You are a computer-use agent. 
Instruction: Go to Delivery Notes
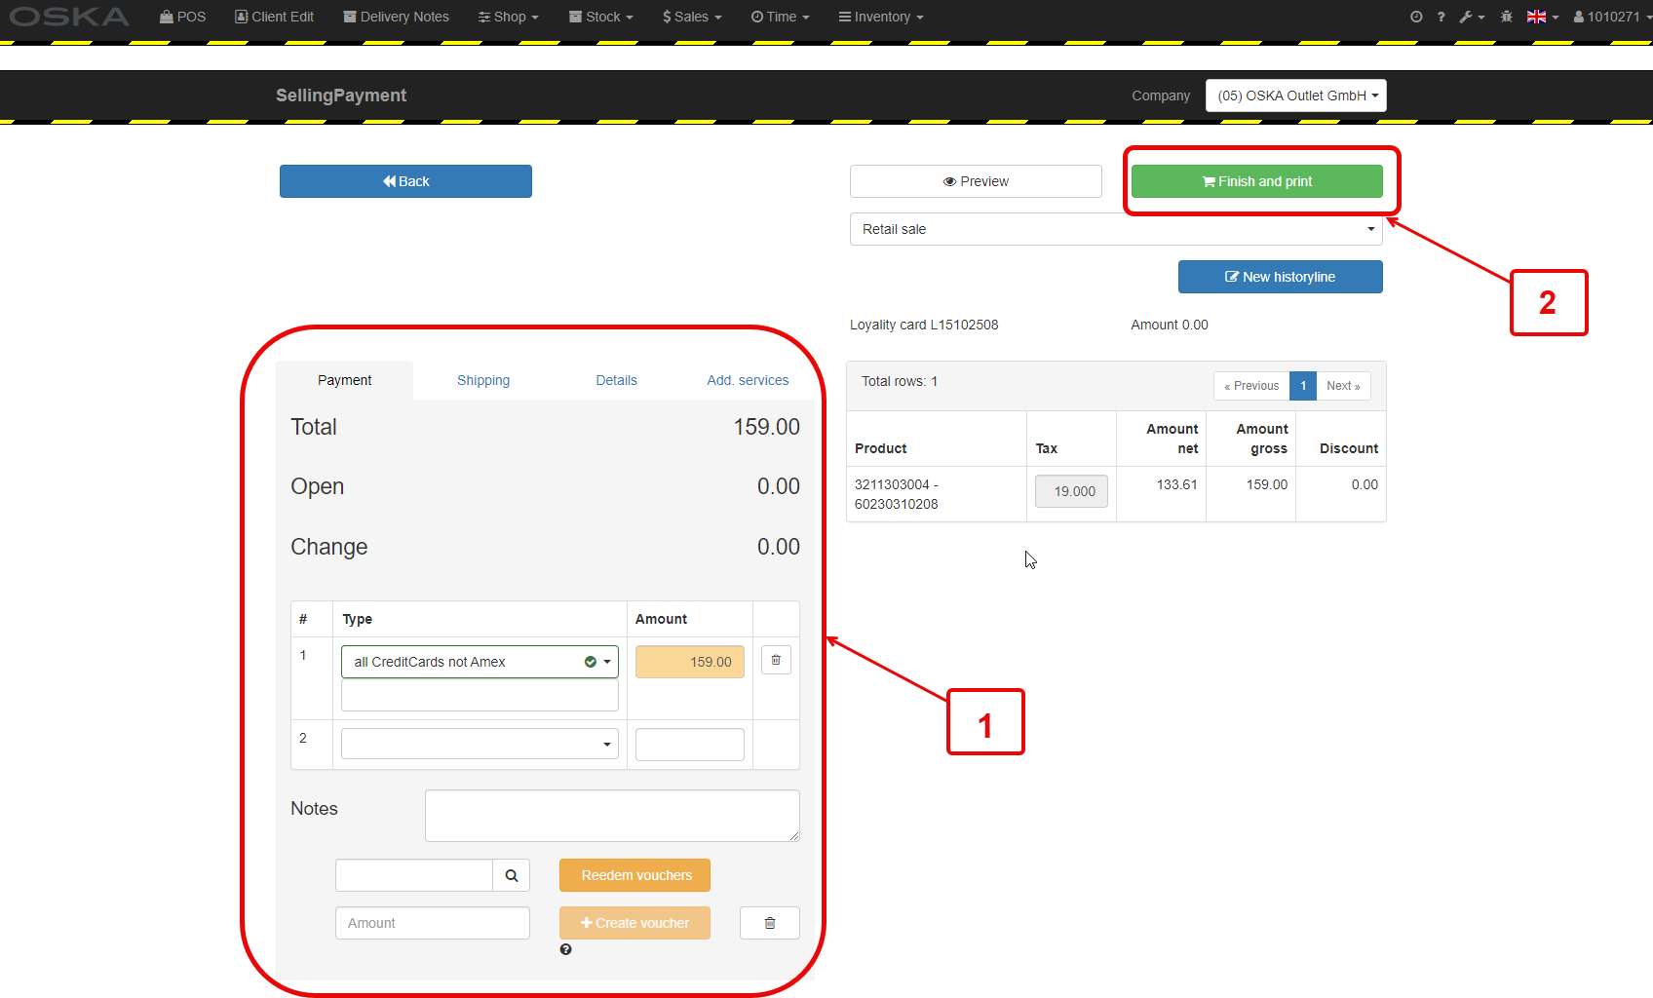[397, 17]
